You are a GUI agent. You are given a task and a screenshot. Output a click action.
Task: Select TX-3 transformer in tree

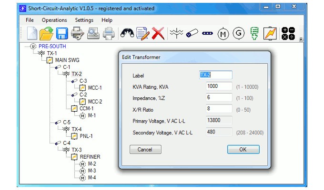[x=77, y=150]
